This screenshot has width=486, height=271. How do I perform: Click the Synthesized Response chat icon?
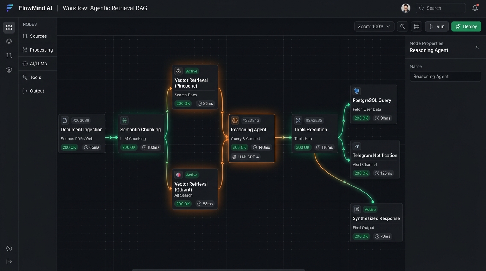coord(357,209)
